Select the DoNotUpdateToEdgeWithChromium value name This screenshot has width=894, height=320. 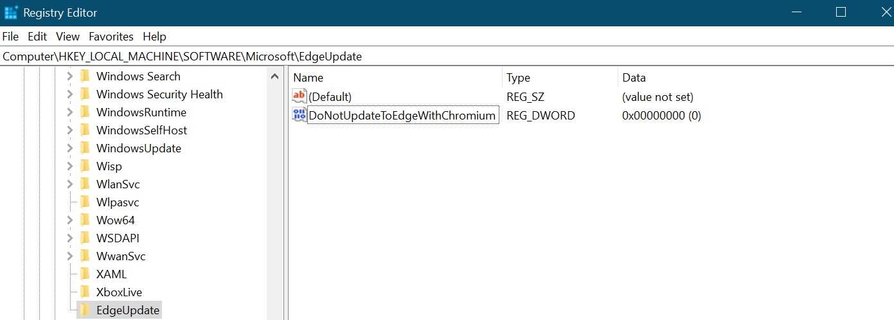click(402, 116)
